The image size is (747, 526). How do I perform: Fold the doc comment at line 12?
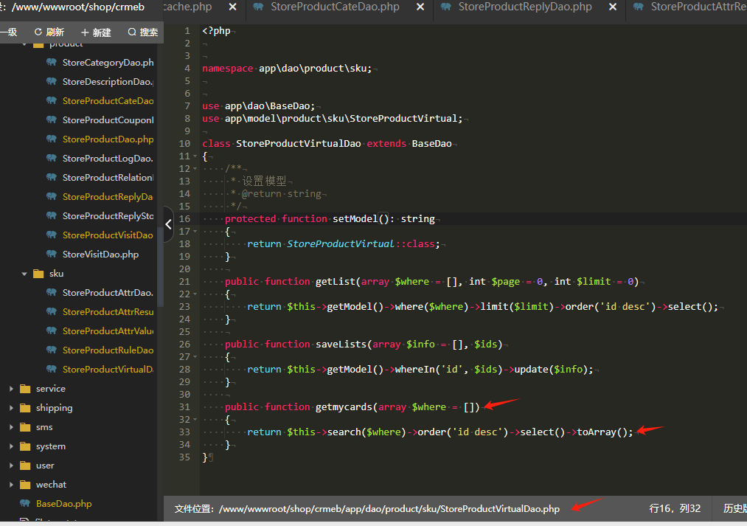tap(195, 169)
